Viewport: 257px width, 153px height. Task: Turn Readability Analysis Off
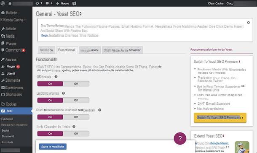click(76, 100)
